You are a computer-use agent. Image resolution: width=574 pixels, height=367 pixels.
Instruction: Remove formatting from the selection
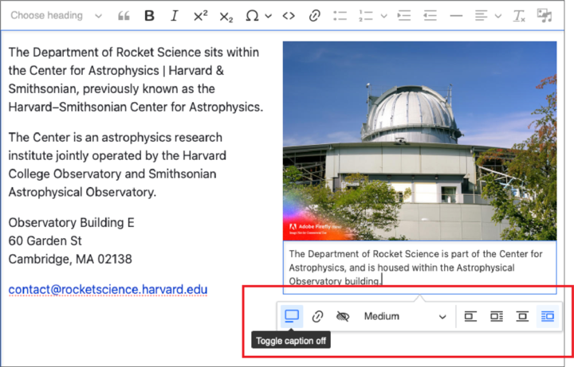[519, 16]
